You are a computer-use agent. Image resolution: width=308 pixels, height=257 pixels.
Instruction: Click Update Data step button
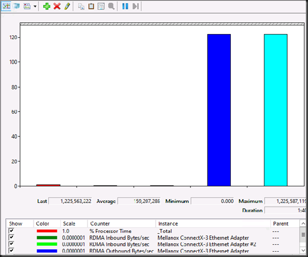click(136, 6)
